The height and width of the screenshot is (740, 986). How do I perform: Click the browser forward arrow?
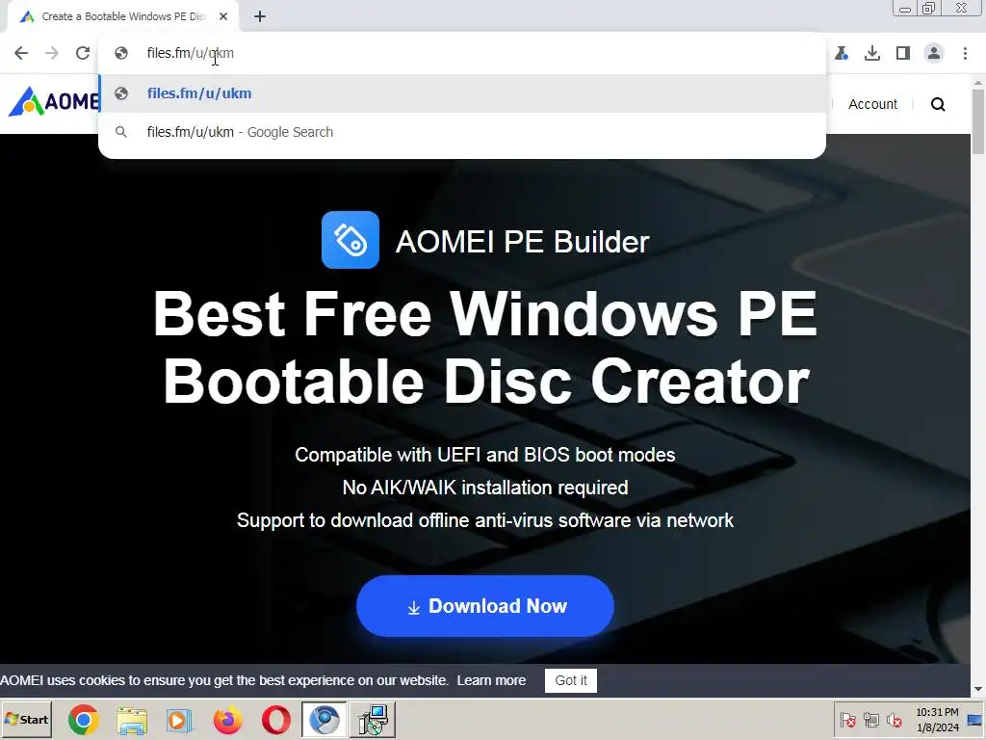(x=52, y=53)
